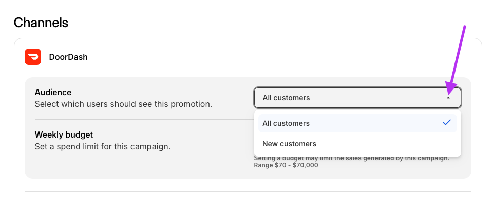The height and width of the screenshot is (202, 493).
Task: Click empty area of gray settings panel
Action: (x=142, y=166)
